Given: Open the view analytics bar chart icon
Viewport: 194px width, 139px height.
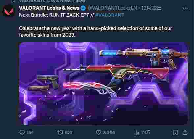Looking at the screenshot, I should coord(137,132).
